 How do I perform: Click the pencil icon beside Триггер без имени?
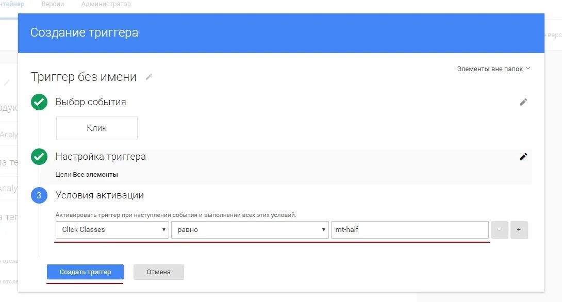[148, 77]
